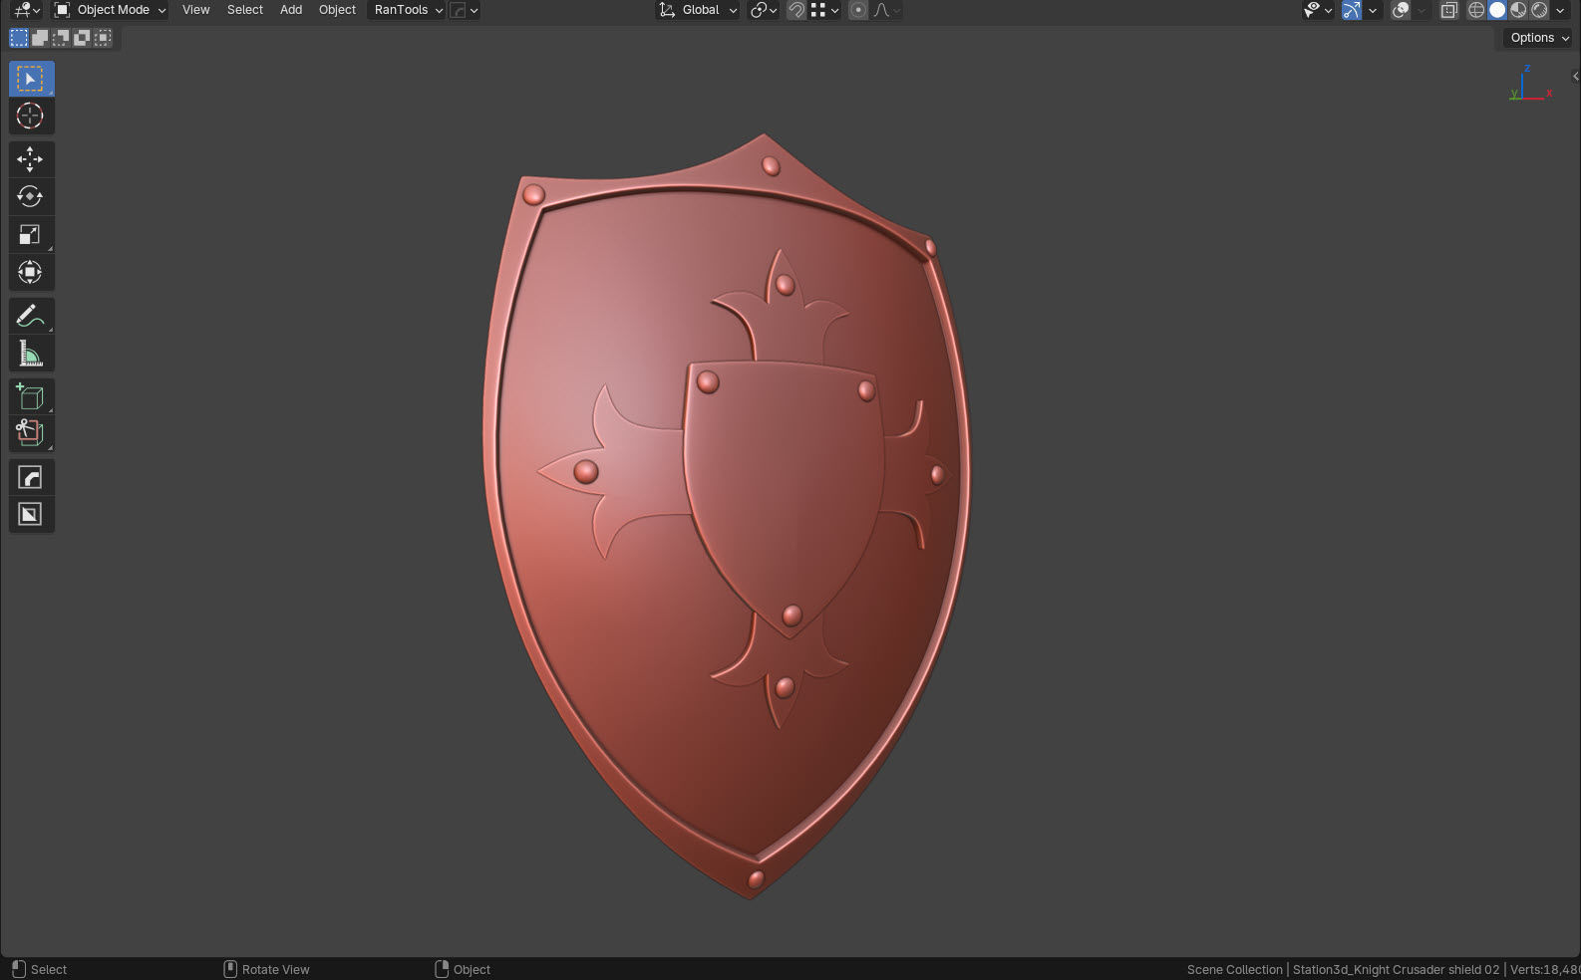Switch to rendered viewport shading

[1539, 10]
